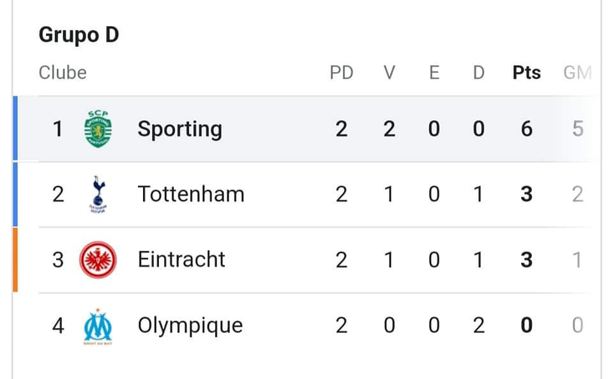Click Olympique's bold 0 points value
This screenshot has width=613, height=379.
527,325
